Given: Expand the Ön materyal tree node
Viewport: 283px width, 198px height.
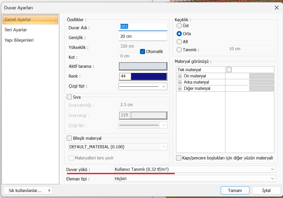Looking at the screenshot, I should coord(180,76).
